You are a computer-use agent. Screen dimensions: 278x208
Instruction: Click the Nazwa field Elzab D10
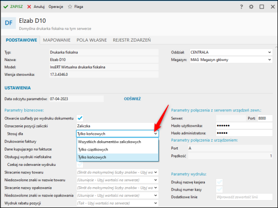[104, 59]
